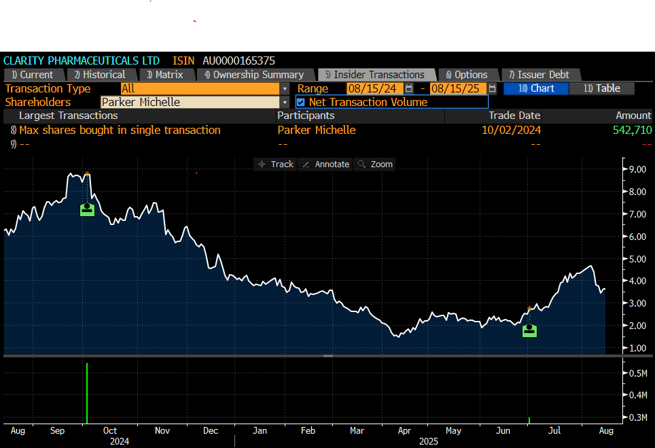655x448 pixels.
Task: Expand the Shareholders dropdown arrow
Action: click(285, 102)
